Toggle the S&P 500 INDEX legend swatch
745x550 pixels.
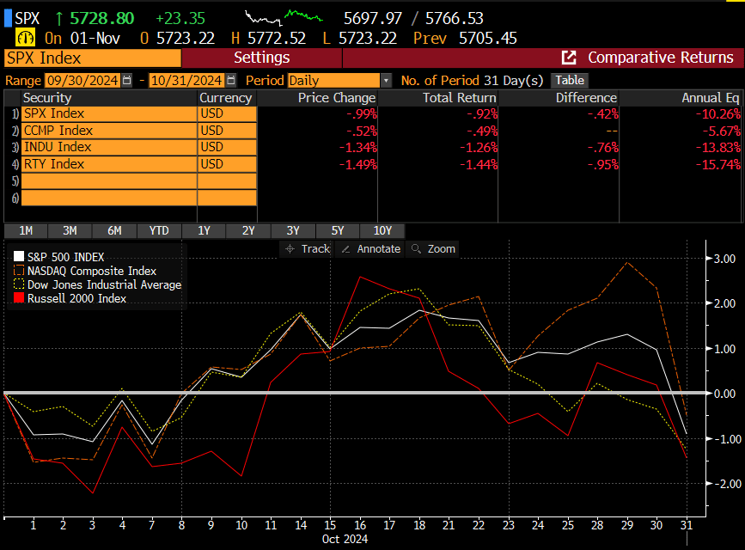[x=19, y=257]
